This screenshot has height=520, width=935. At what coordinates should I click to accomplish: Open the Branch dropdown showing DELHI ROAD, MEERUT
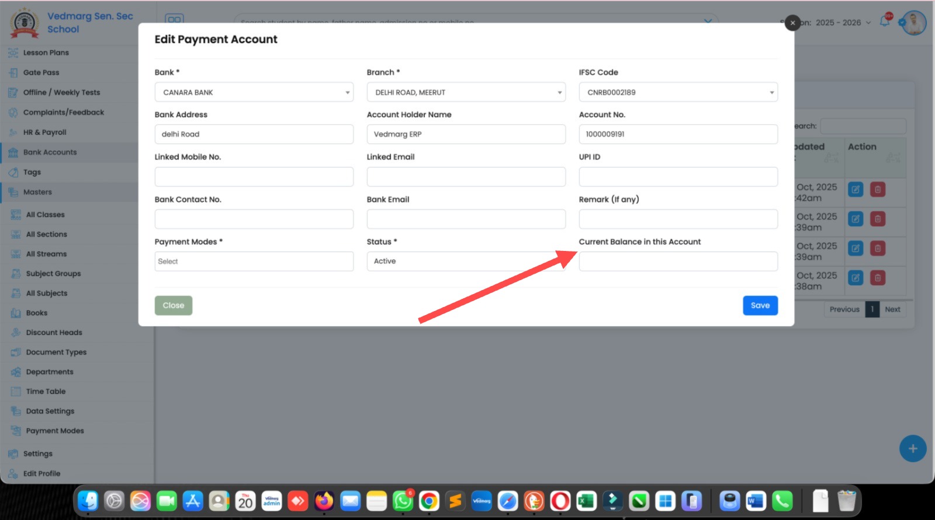466,92
